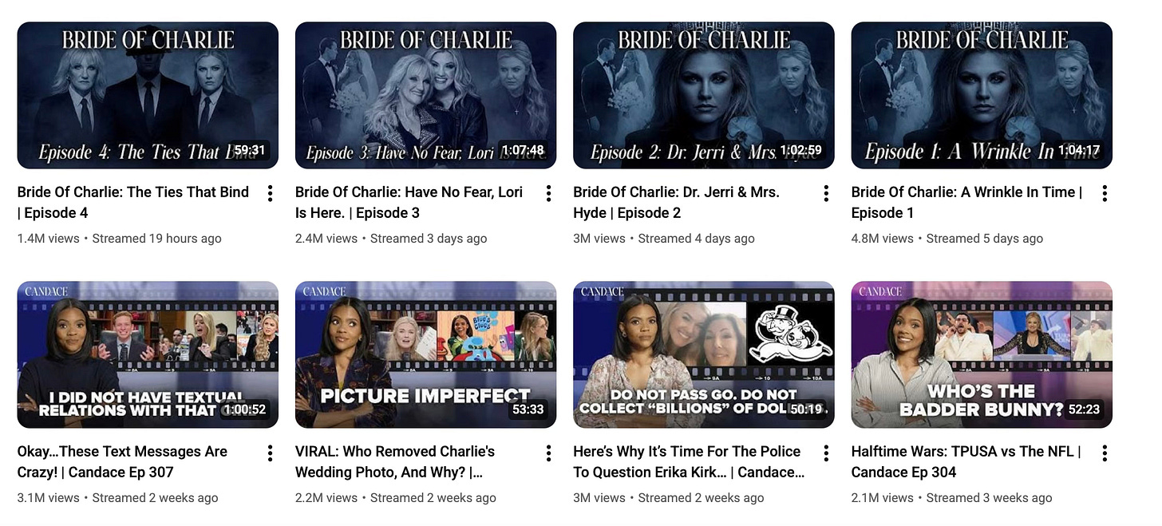Open the Do Not Pass Go video thumbnail
Image resolution: width=1162 pixels, height=526 pixels.
tap(704, 354)
